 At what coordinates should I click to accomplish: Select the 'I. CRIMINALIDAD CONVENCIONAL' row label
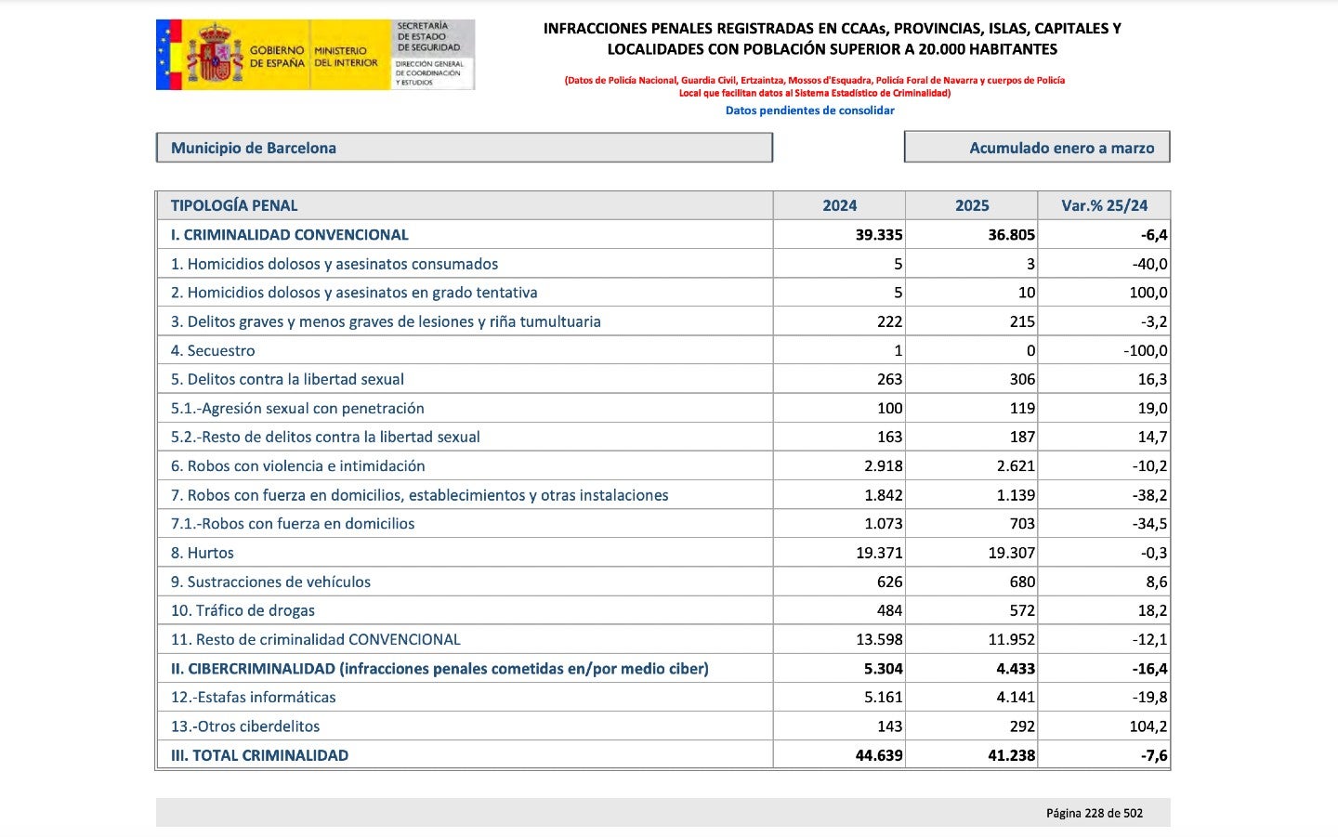[289, 235]
